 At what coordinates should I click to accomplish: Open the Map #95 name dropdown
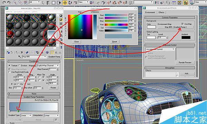coord(34,57)
